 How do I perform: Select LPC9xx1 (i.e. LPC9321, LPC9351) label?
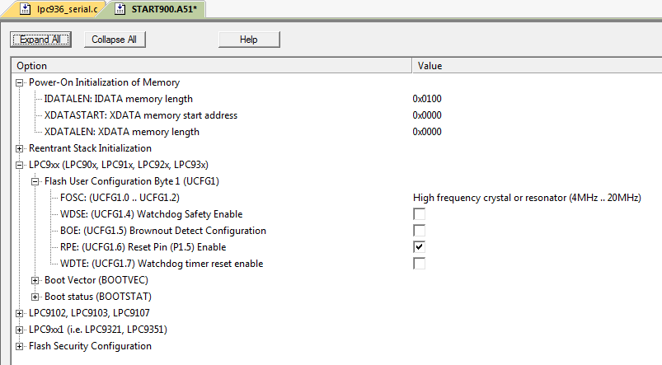point(98,329)
